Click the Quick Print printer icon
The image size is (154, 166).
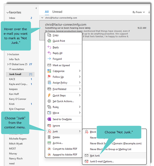[x=50, y=41]
